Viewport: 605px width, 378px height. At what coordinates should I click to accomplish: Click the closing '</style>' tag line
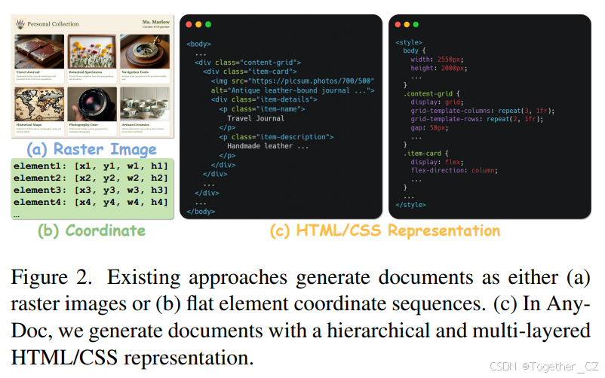pyautogui.click(x=410, y=205)
